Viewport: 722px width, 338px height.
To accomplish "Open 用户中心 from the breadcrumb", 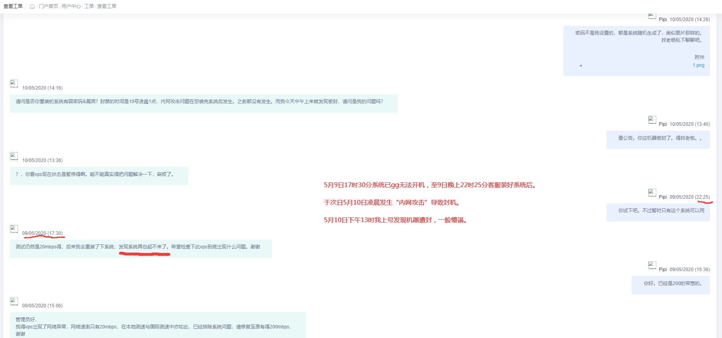I will coord(71,6).
